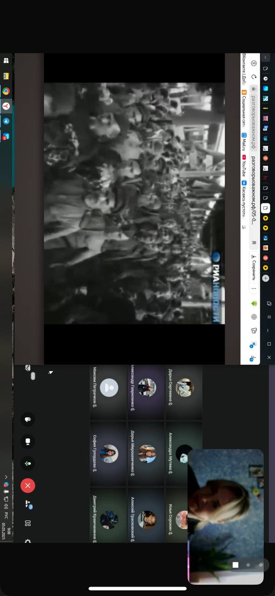The width and height of the screenshot is (275, 596).
Task: Open the Windows Start menu
Action: click(x=6, y=61)
